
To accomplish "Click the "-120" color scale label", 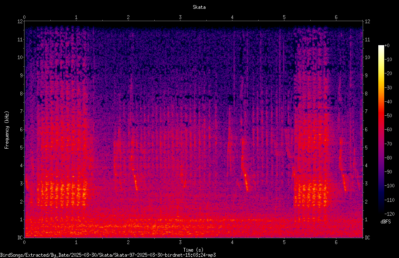I will (x=389, y=214).
